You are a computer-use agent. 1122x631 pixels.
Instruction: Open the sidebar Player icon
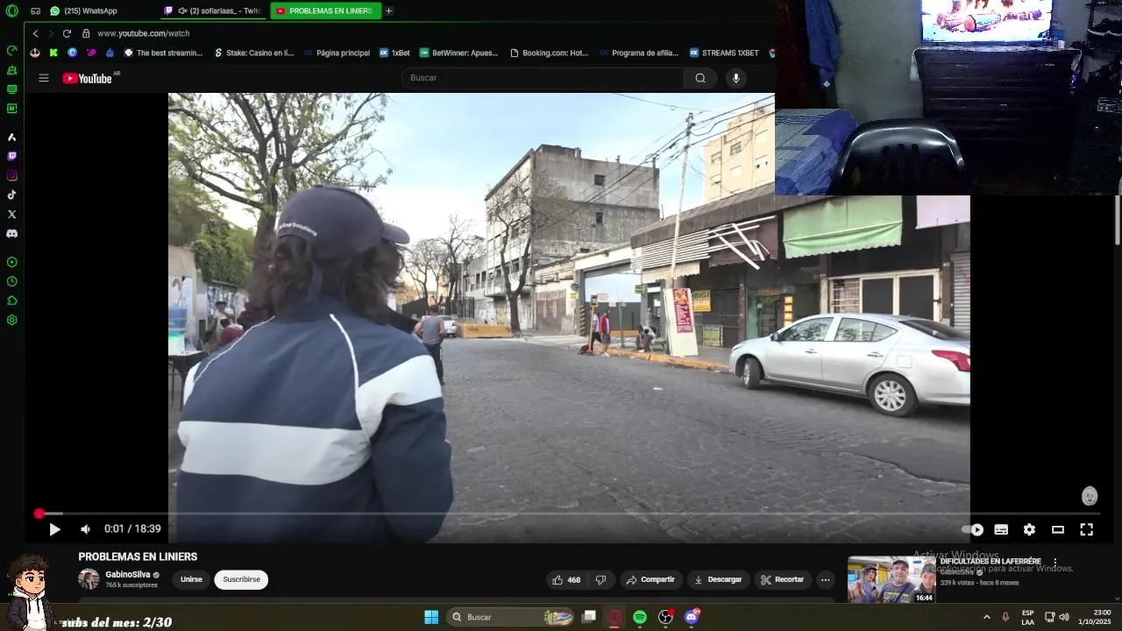pyautogui.click(x=11, y=262)
